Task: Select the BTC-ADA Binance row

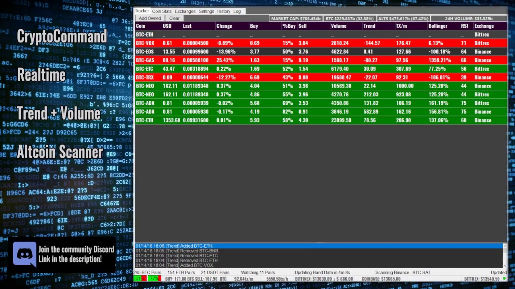Action: coord(321,112)
